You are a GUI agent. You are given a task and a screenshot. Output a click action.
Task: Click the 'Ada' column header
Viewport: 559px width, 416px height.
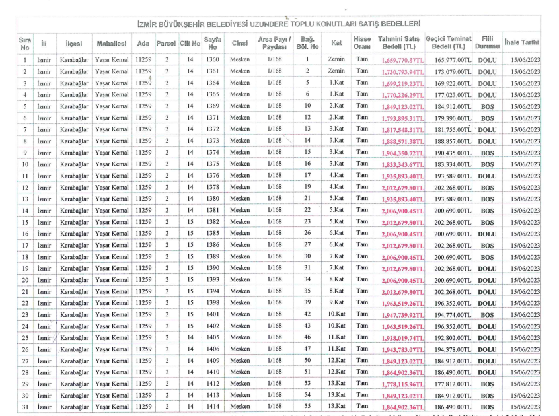click(143, 44)
